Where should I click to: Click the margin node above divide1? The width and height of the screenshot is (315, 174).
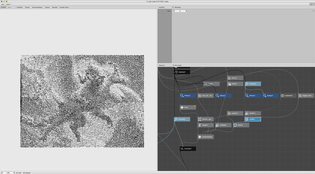235,78
